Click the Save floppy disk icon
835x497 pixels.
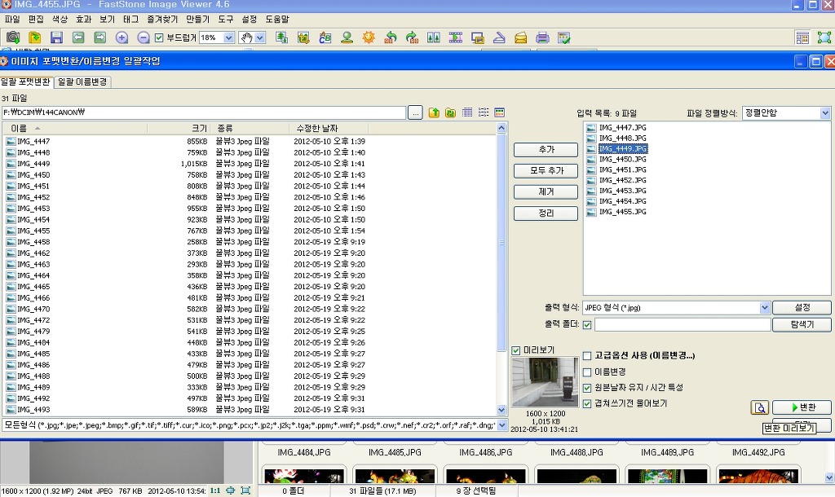56,37
